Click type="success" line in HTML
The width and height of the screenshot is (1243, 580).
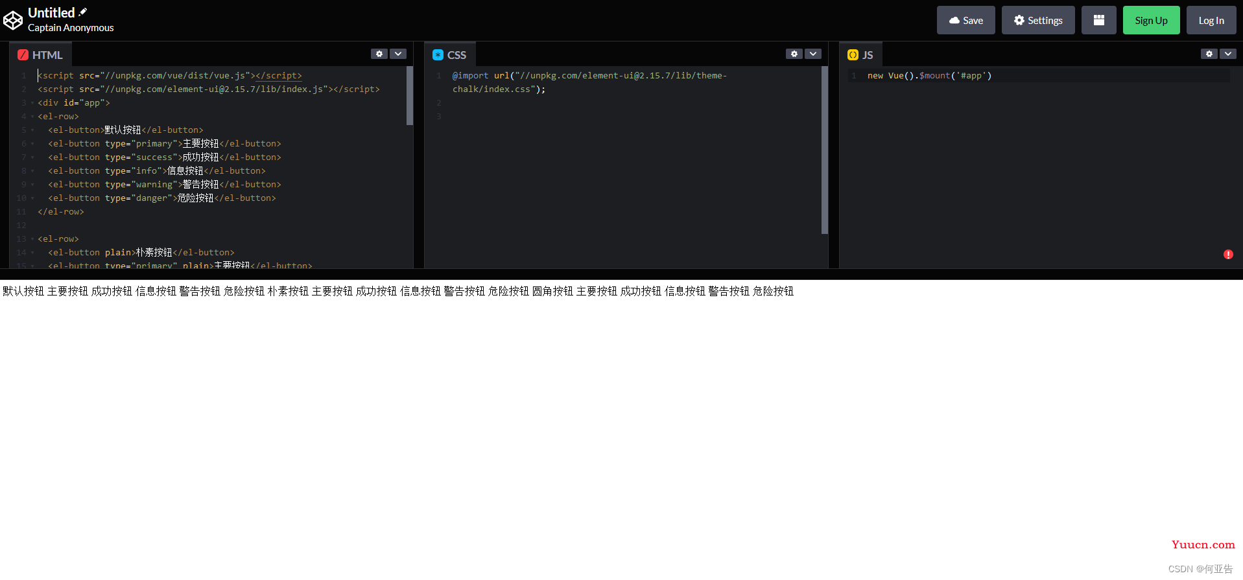(x=165, y=157)
